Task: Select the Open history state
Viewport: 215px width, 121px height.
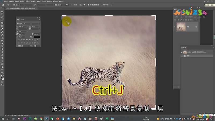Action: 197,56
